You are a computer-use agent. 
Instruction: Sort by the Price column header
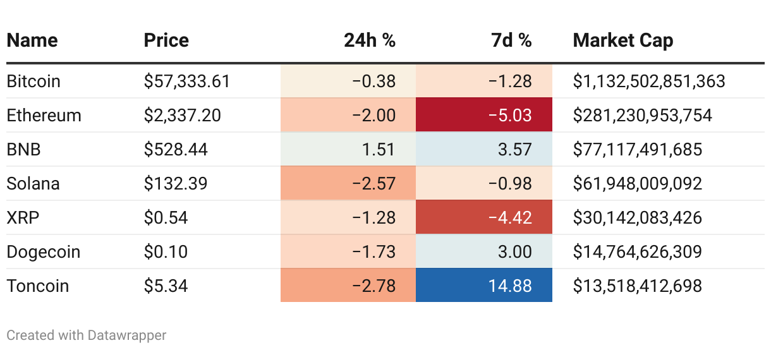click(x=166, y=40)
